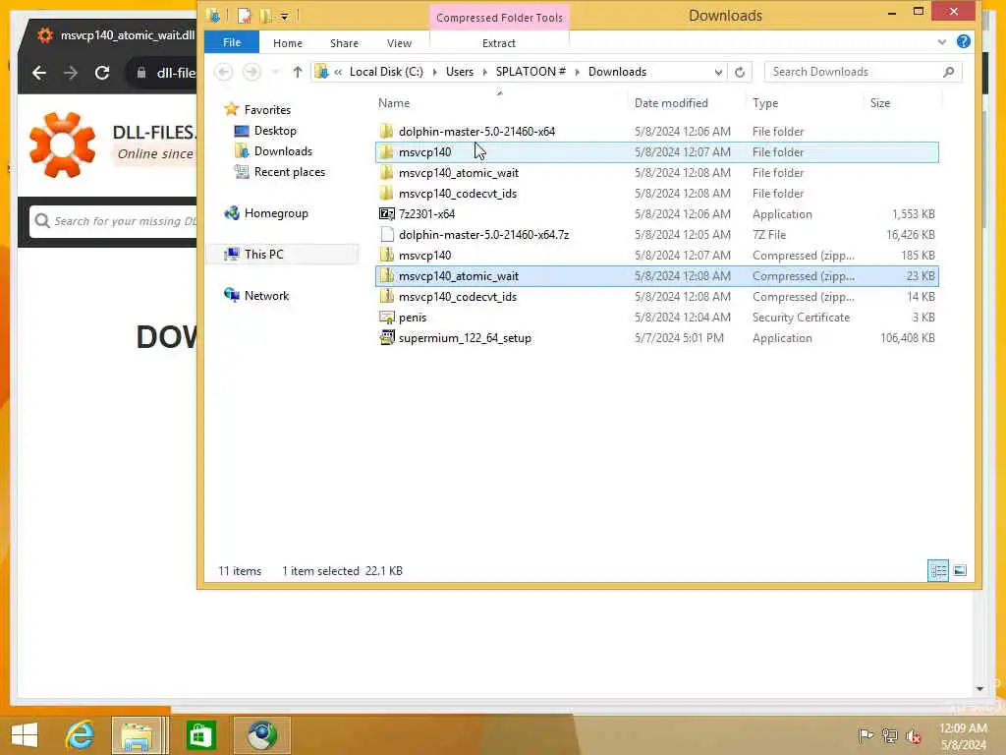Open the File ribbon tab
Screen dimensions: 1006x755
pos(232,42)
